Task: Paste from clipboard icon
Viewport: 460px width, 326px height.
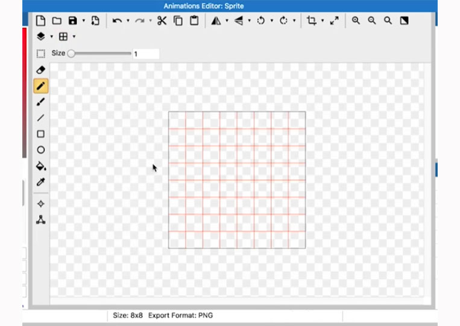Action: tap(194, 21)
